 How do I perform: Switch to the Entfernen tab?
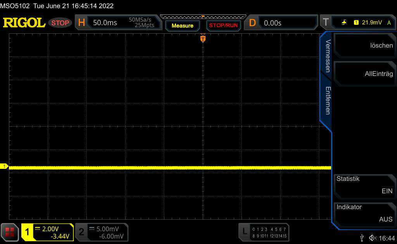coord(328,100)
